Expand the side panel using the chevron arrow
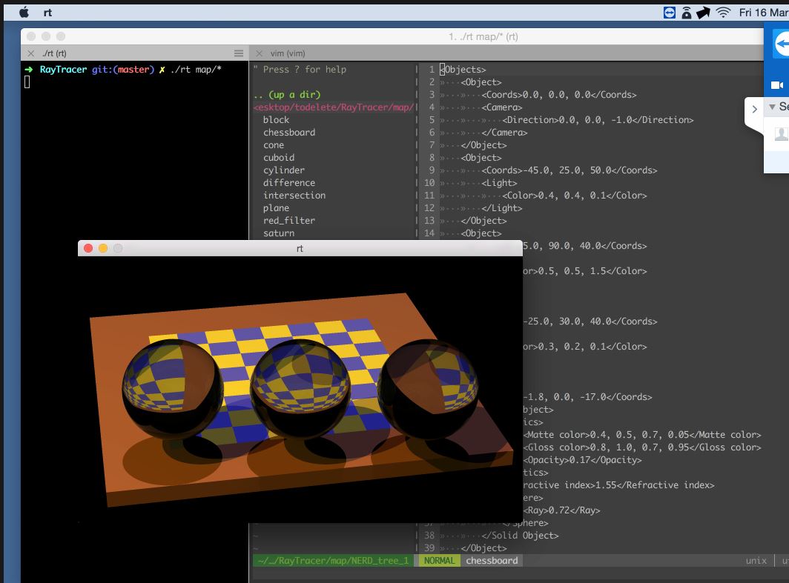789x583 pixels. 754,108
